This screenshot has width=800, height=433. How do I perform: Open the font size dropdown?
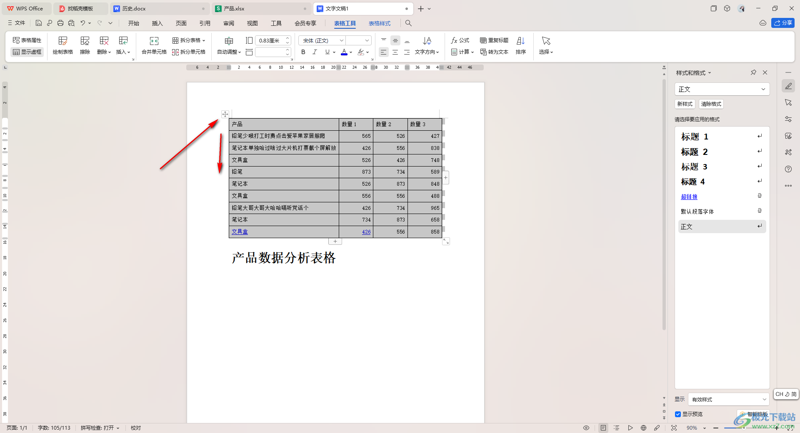[367, 40]
